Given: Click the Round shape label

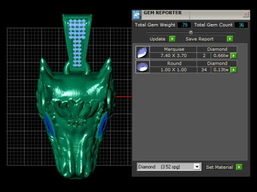Looking at the screenshot, I should (x=174, y=63).
